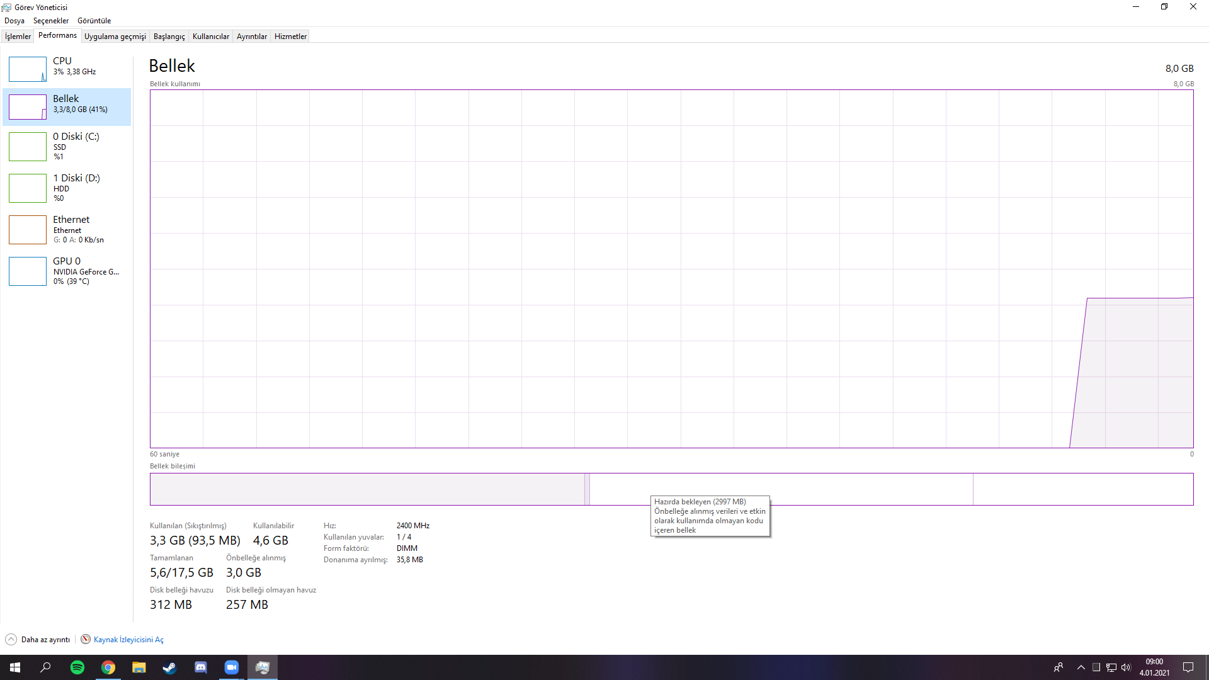Open Zoom from the taskbar
Viewport: 1209px width, 680px height.
point(232,667)
